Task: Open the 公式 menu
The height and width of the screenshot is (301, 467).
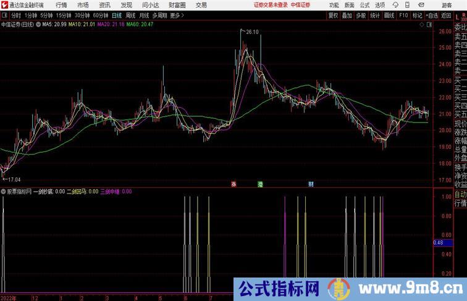Action: pos(364,5)
